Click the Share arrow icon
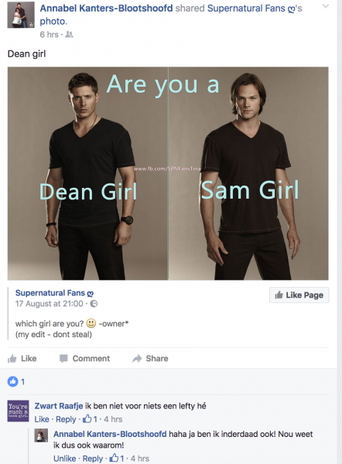 point(137,359)
